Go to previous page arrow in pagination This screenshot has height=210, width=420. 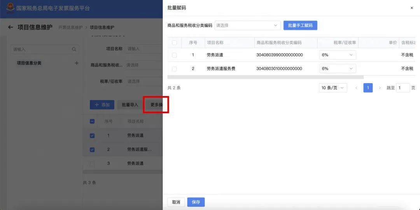(x=356, y=88)
